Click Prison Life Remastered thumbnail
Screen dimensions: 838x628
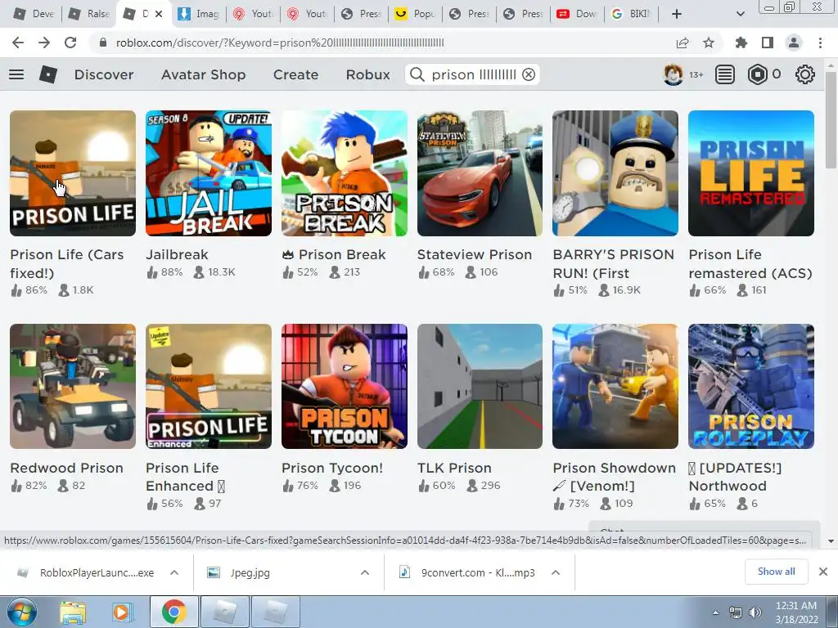pos(751,173)
